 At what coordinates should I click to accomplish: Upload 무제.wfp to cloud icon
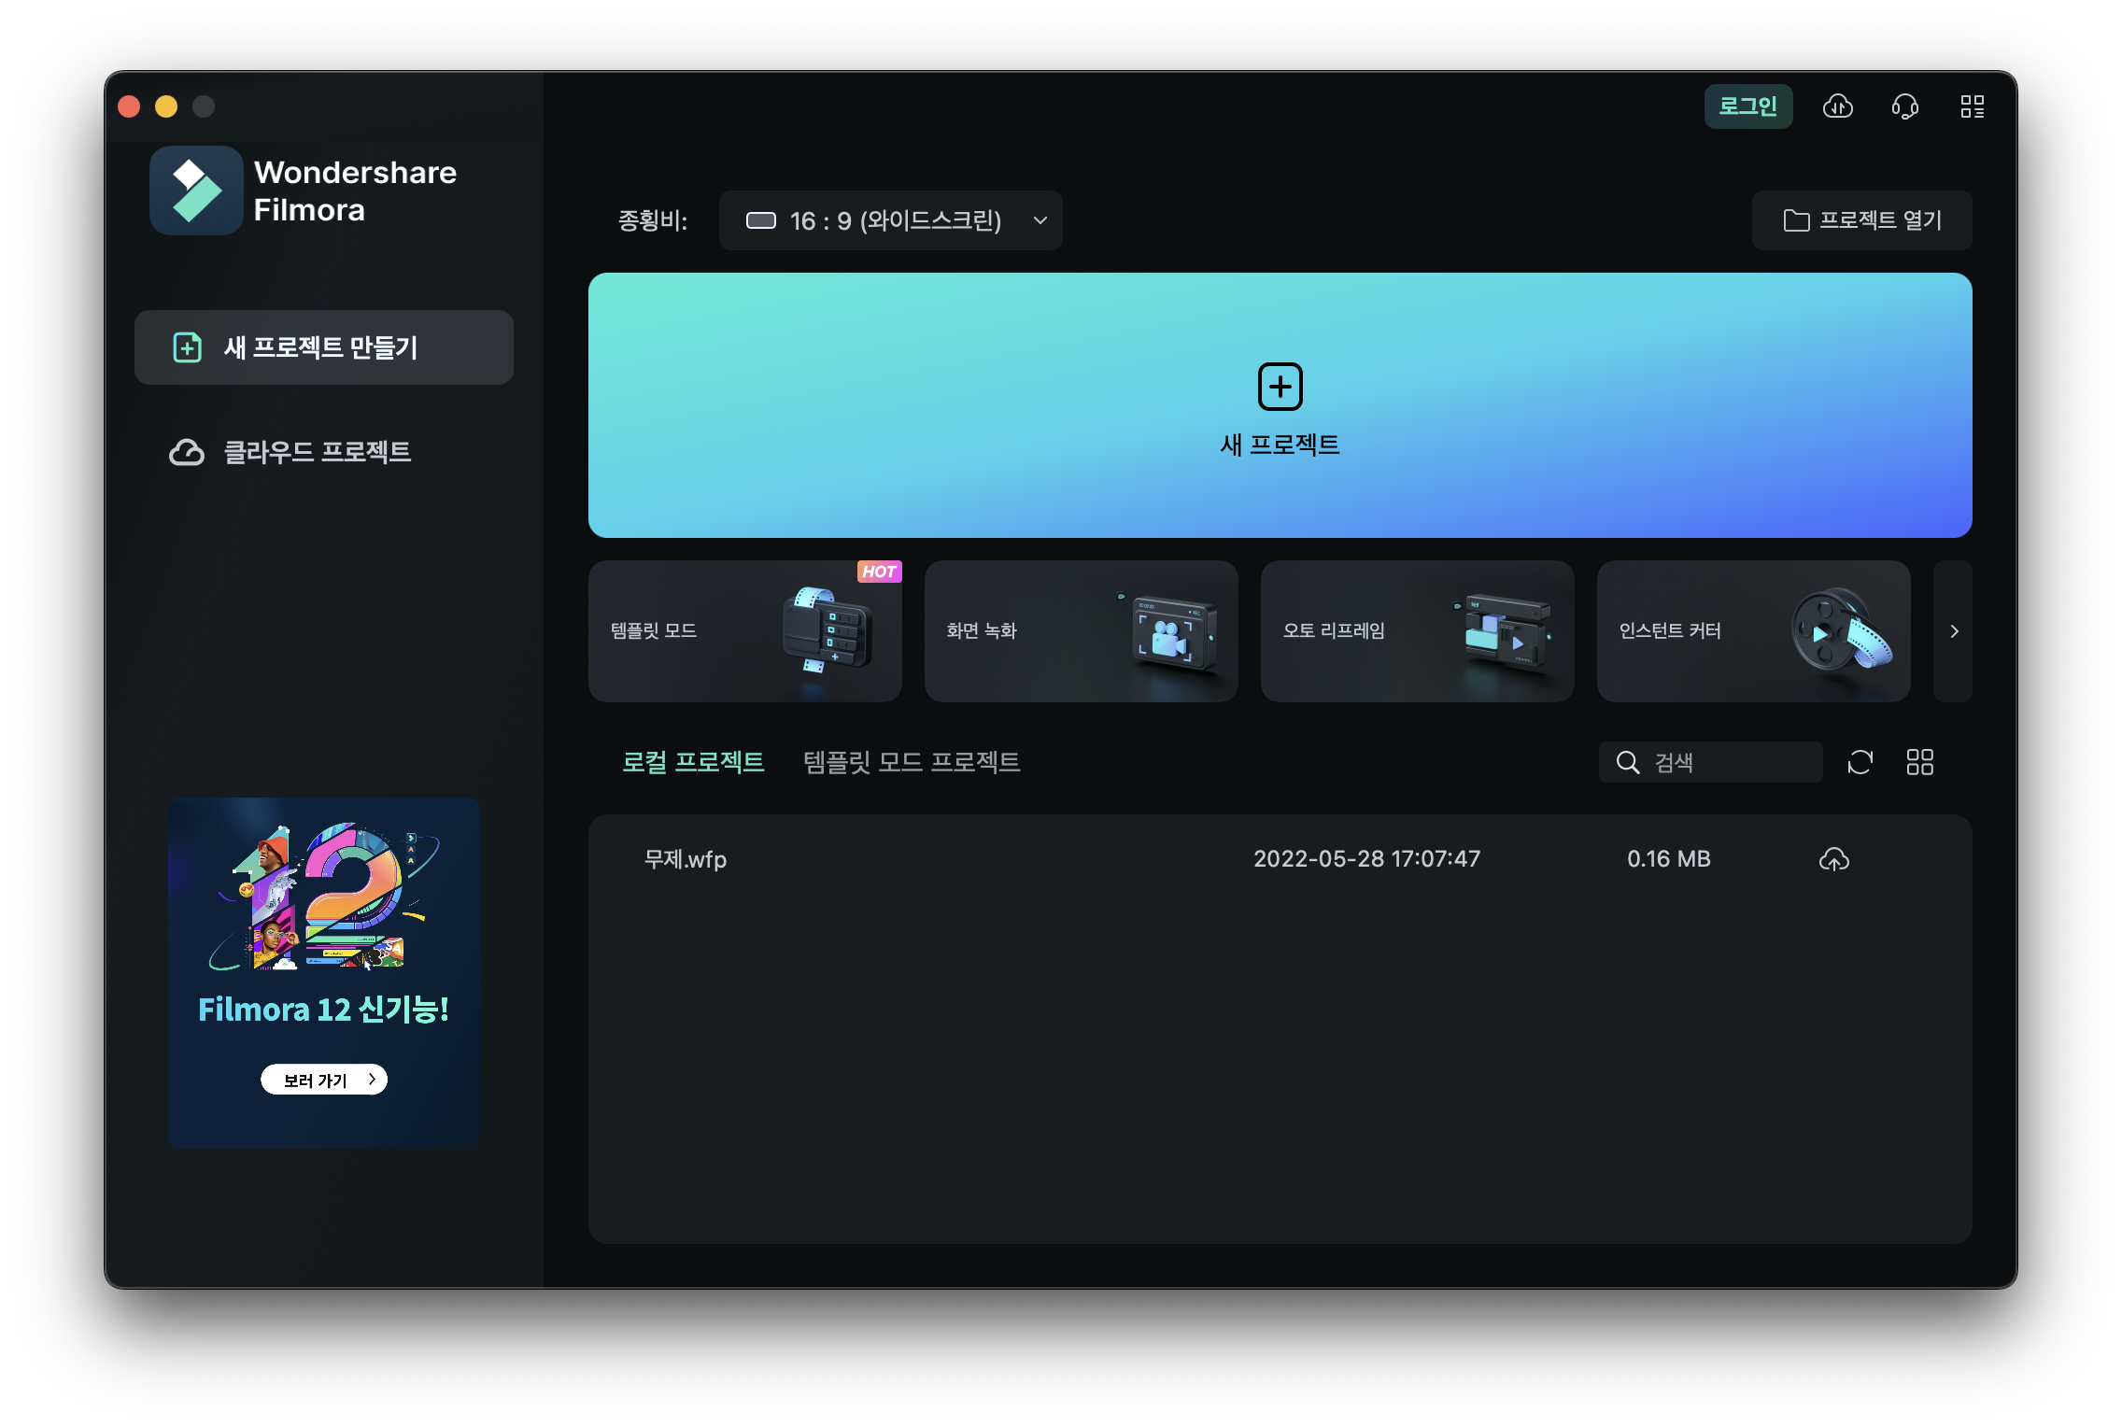[x=1833, y=859]
